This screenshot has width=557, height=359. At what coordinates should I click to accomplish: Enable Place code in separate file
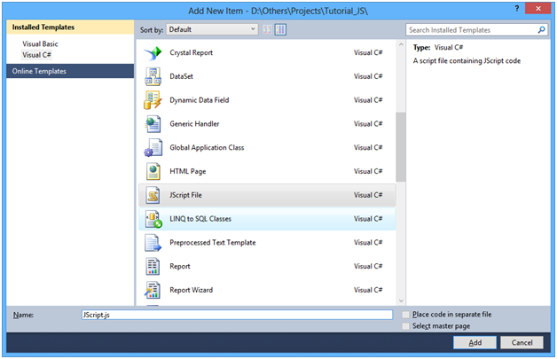(x=405, y=315)
